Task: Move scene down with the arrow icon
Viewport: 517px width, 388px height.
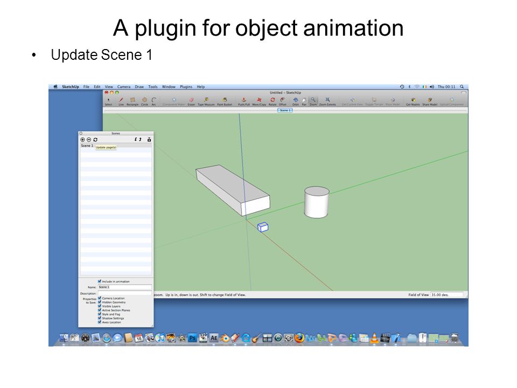Action: [136, 140]
